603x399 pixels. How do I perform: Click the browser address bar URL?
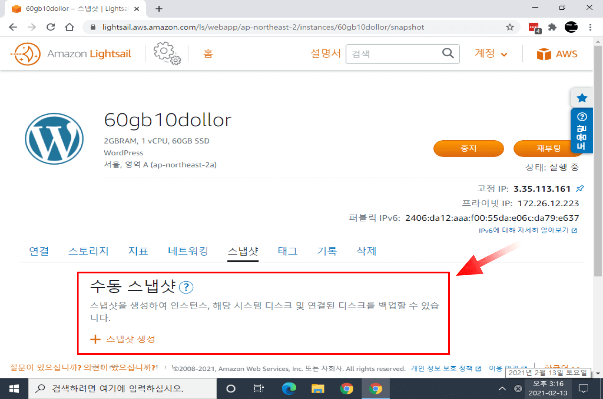tap(263, 27)
